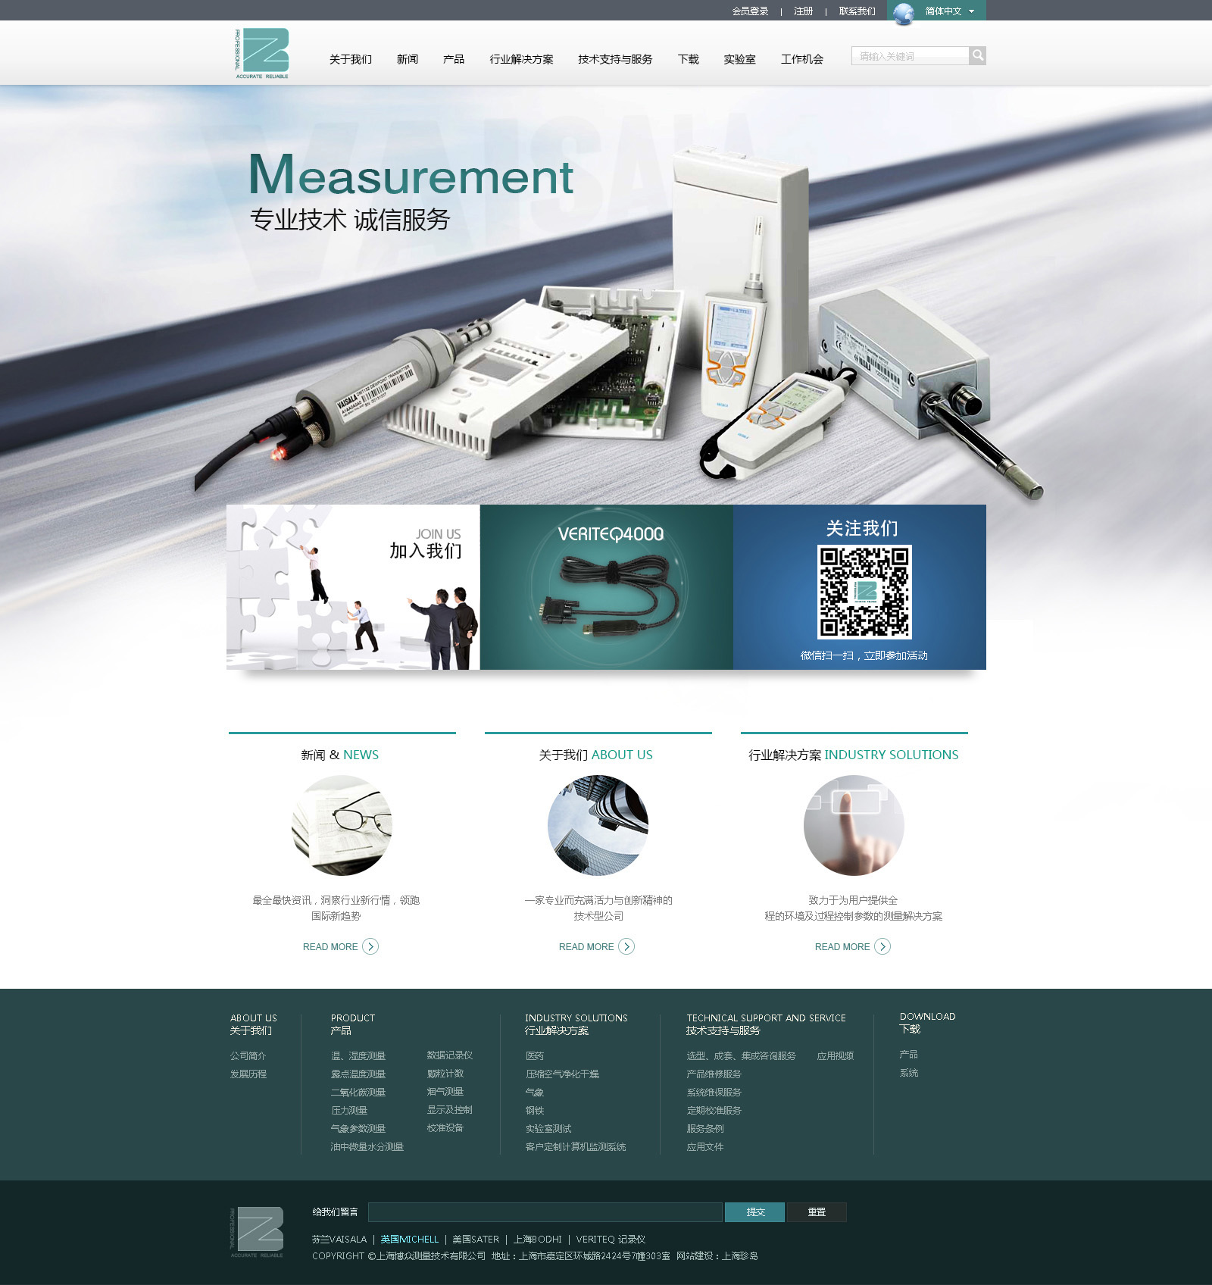The height and width of the screenshot is (1285, 1212).
Task: Open footer link 钢铁
Action: [x=535, y=1110]
